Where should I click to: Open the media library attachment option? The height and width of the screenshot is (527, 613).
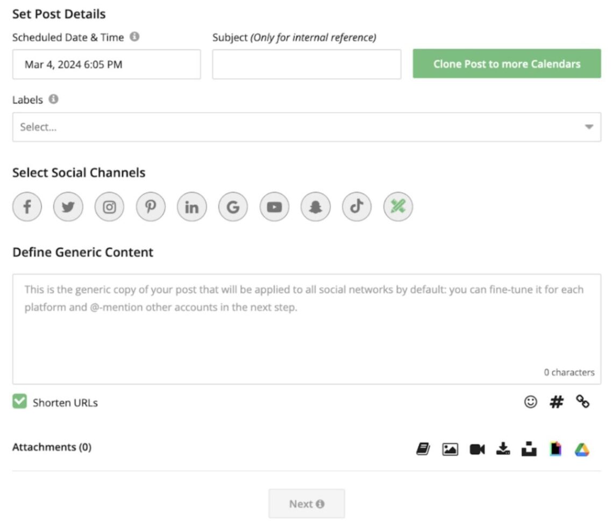pos(424,448)
